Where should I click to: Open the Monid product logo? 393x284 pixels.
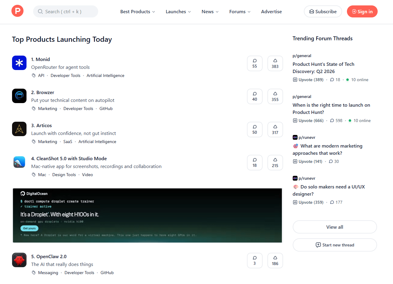tap(19, 63)
